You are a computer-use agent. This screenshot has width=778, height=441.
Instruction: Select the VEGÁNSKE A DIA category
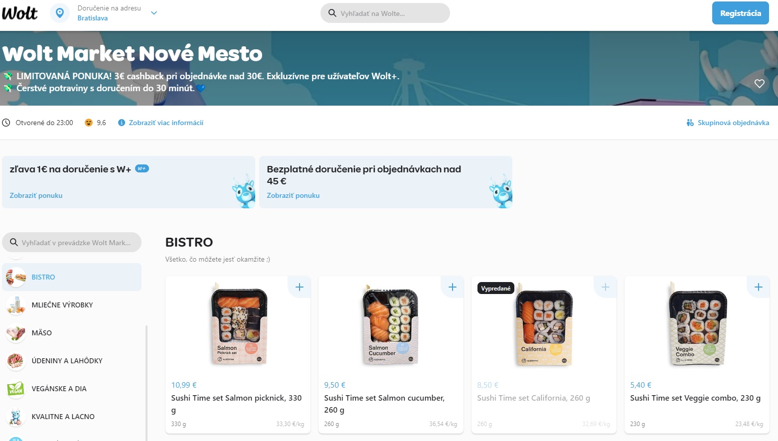(x=59, y=389)
